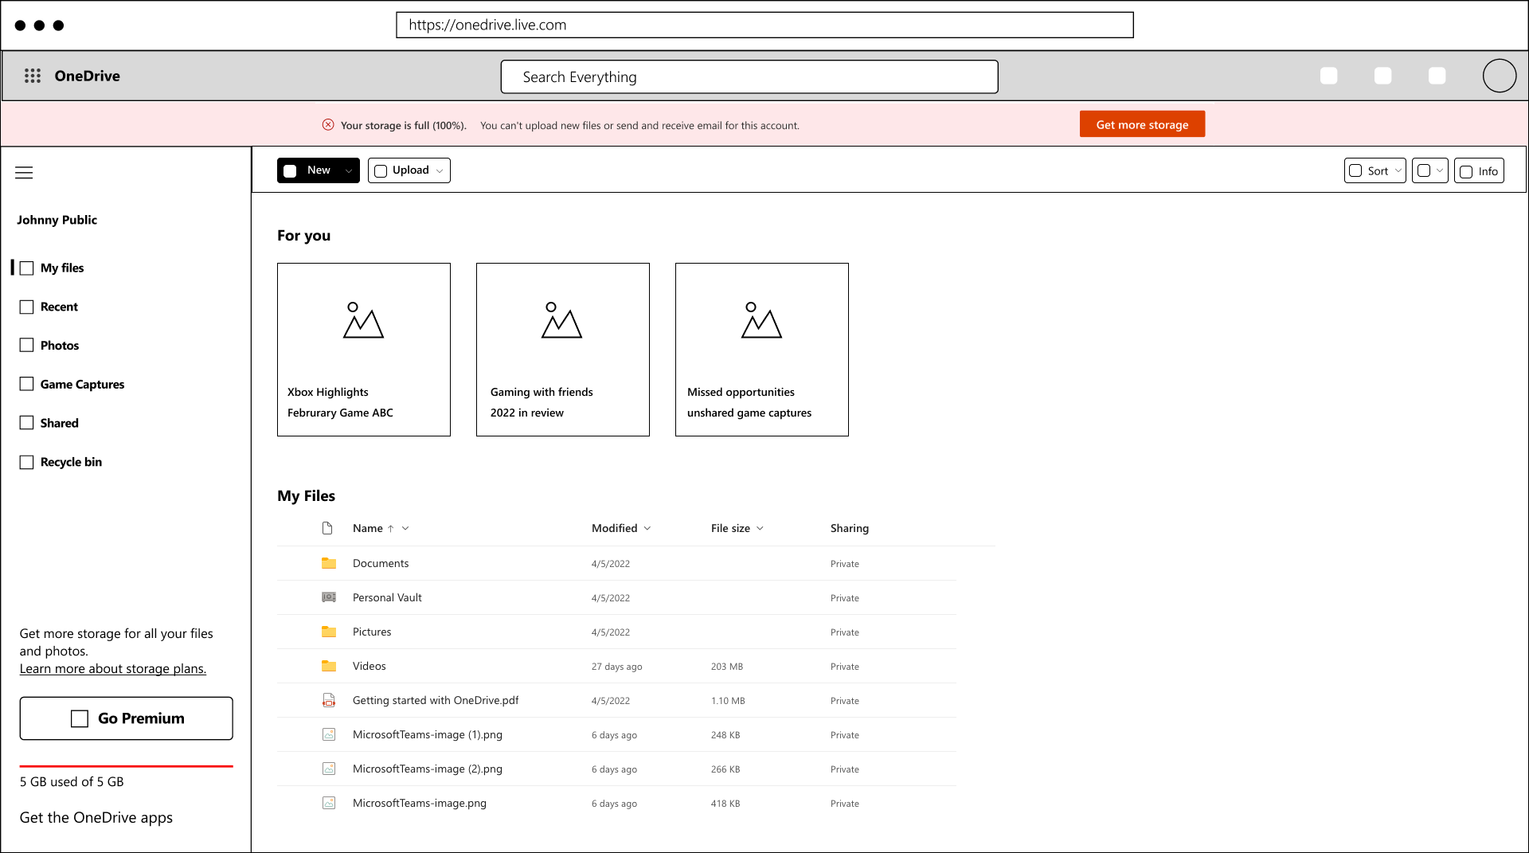Open the Info pane button
The height and width of the screenshot is (853, 1529).
pyautogui.click(x=1479, y=170)
